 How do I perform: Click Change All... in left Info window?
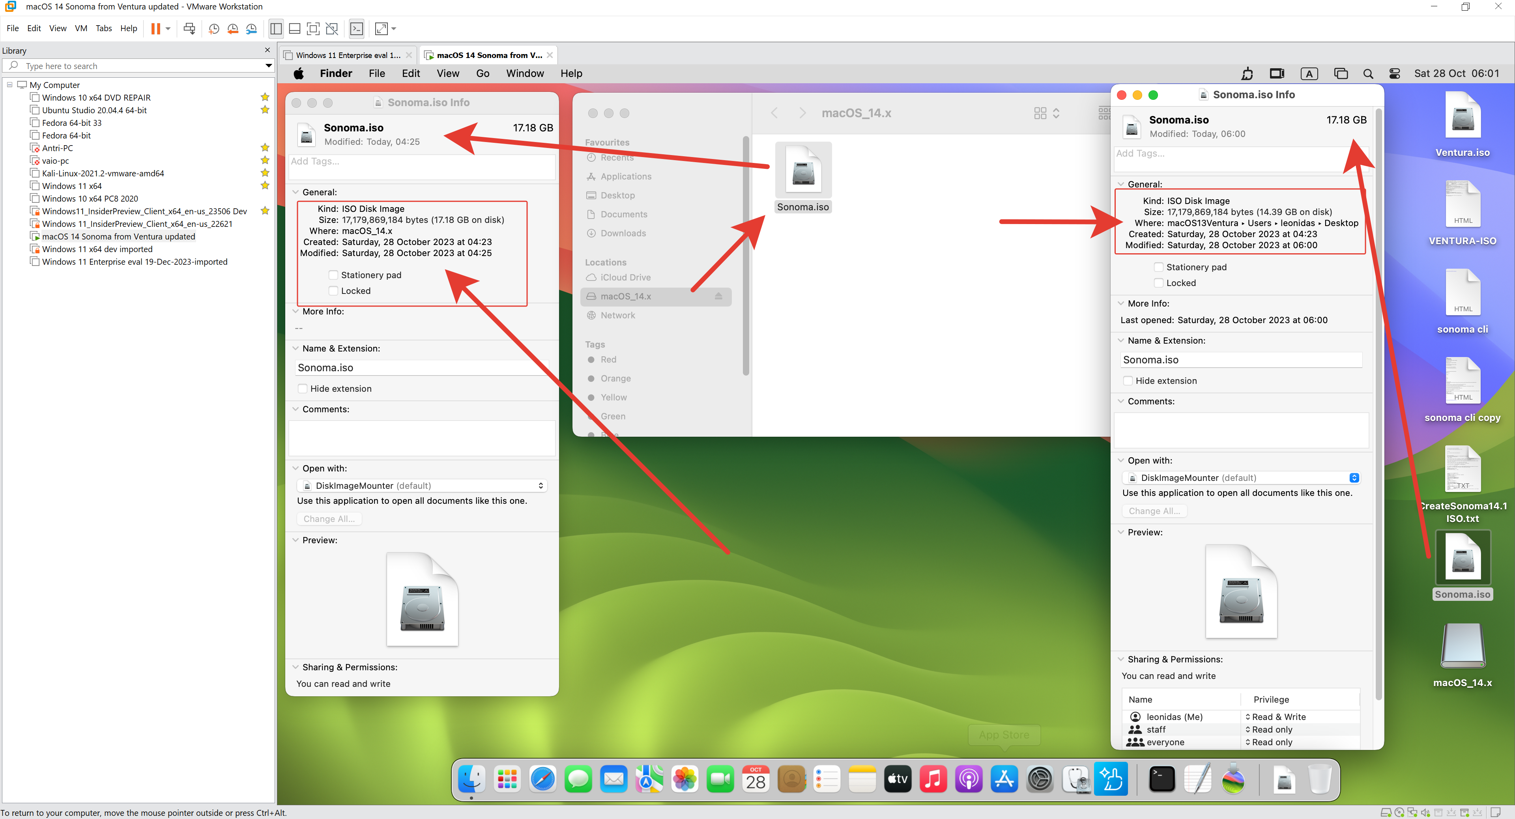329,518
